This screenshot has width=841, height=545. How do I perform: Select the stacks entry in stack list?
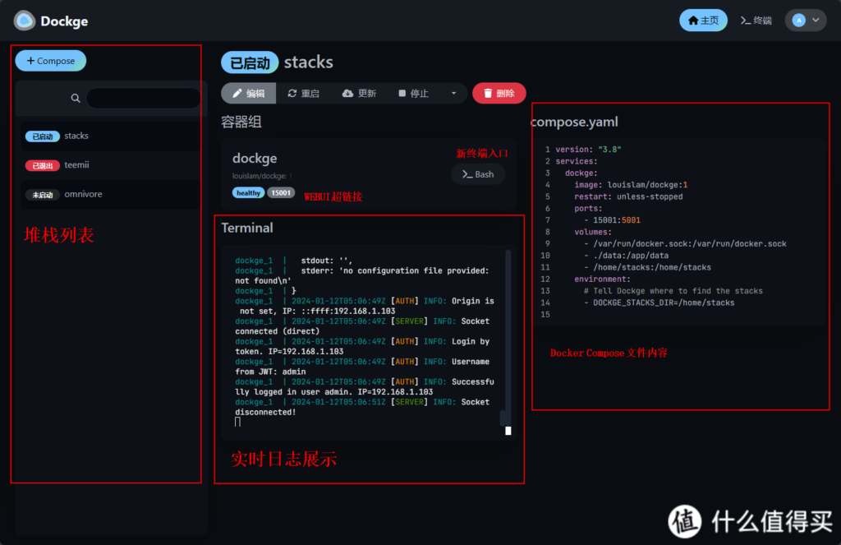click(76, 136)
